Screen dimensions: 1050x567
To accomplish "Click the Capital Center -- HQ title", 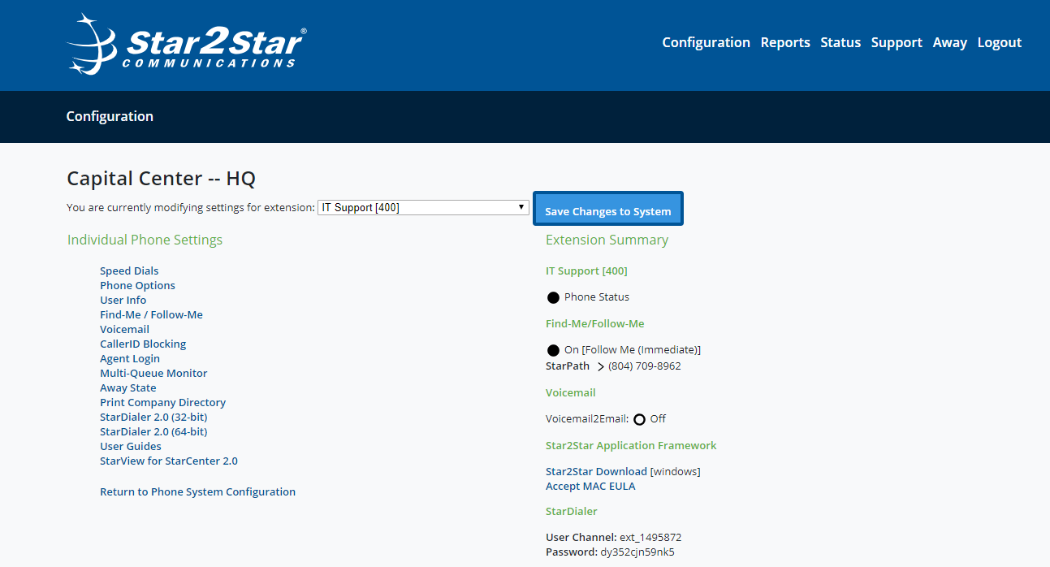I will (161, 178).
